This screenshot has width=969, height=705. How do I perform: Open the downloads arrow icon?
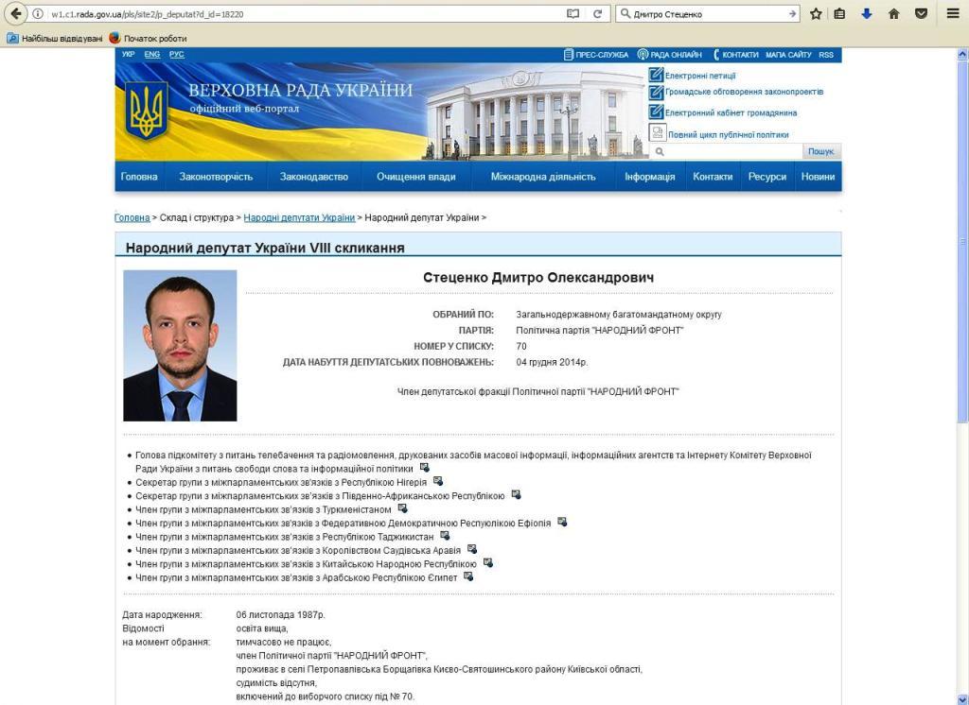pos(866,14)
